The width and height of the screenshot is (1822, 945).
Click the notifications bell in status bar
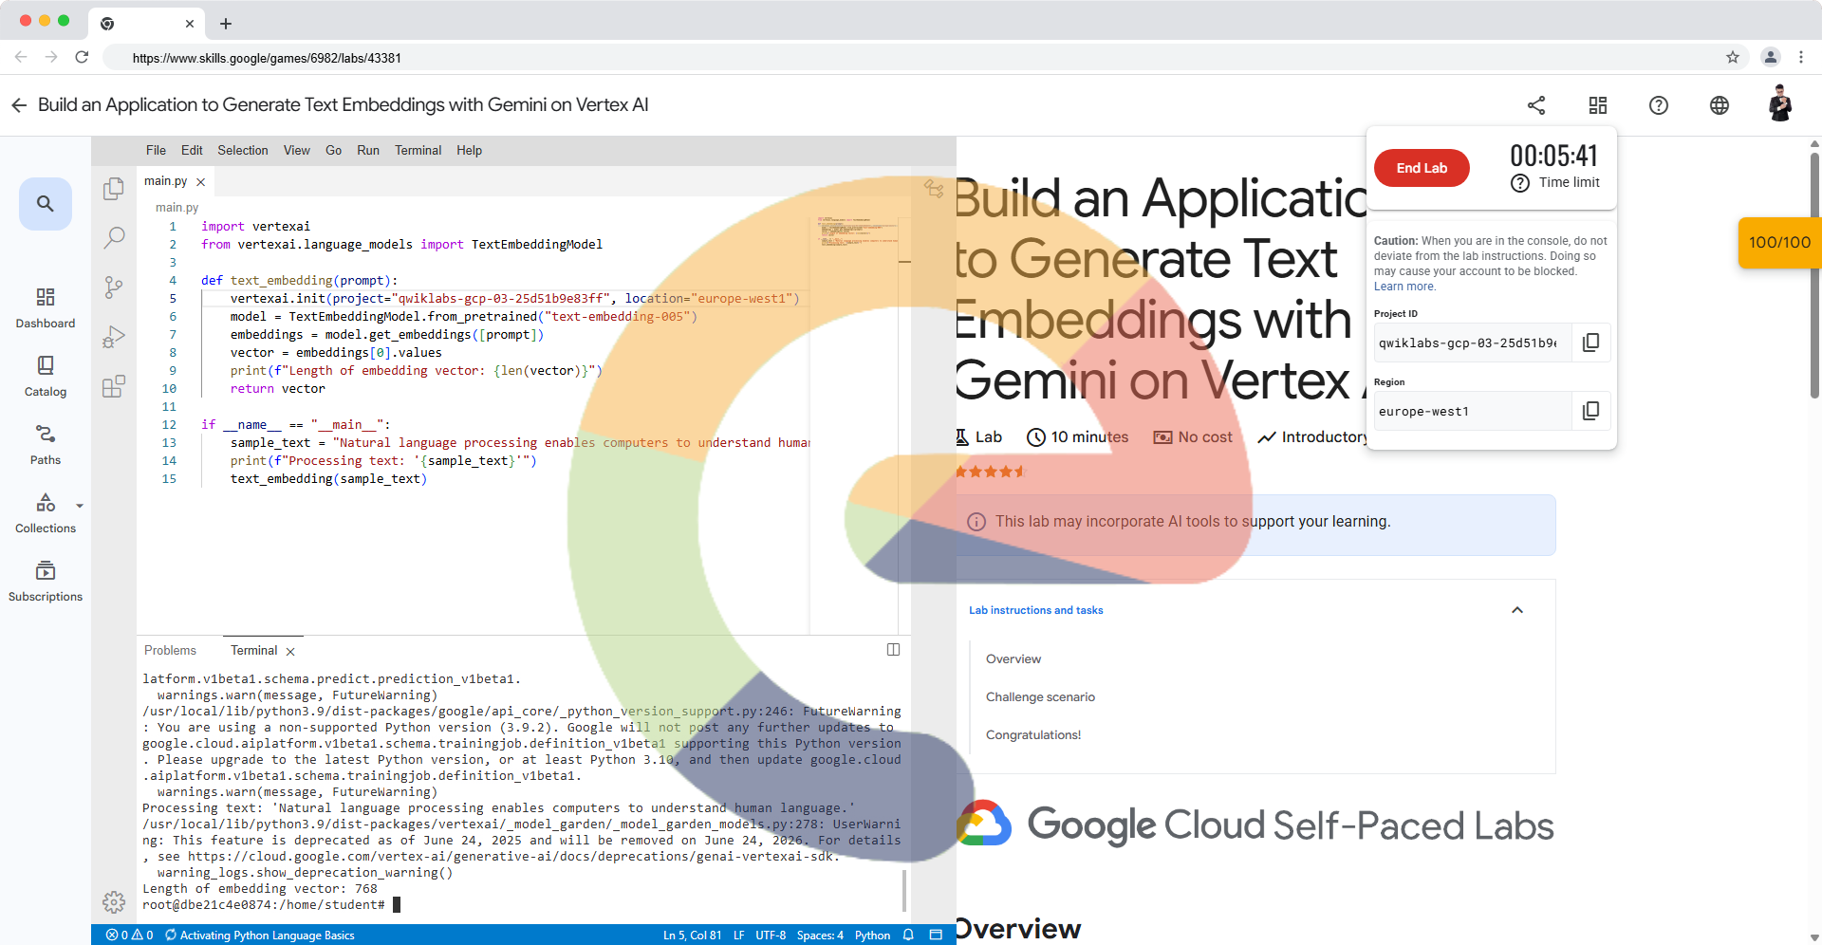(908, 936)
